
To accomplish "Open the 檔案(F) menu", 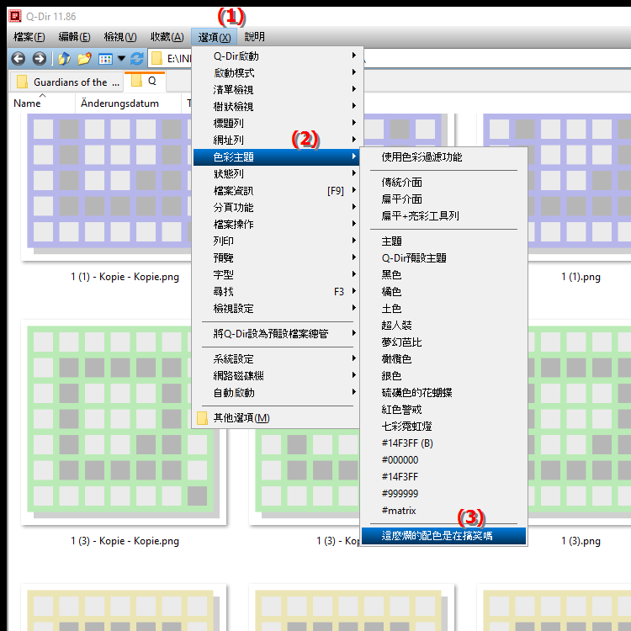I will 29,37.
